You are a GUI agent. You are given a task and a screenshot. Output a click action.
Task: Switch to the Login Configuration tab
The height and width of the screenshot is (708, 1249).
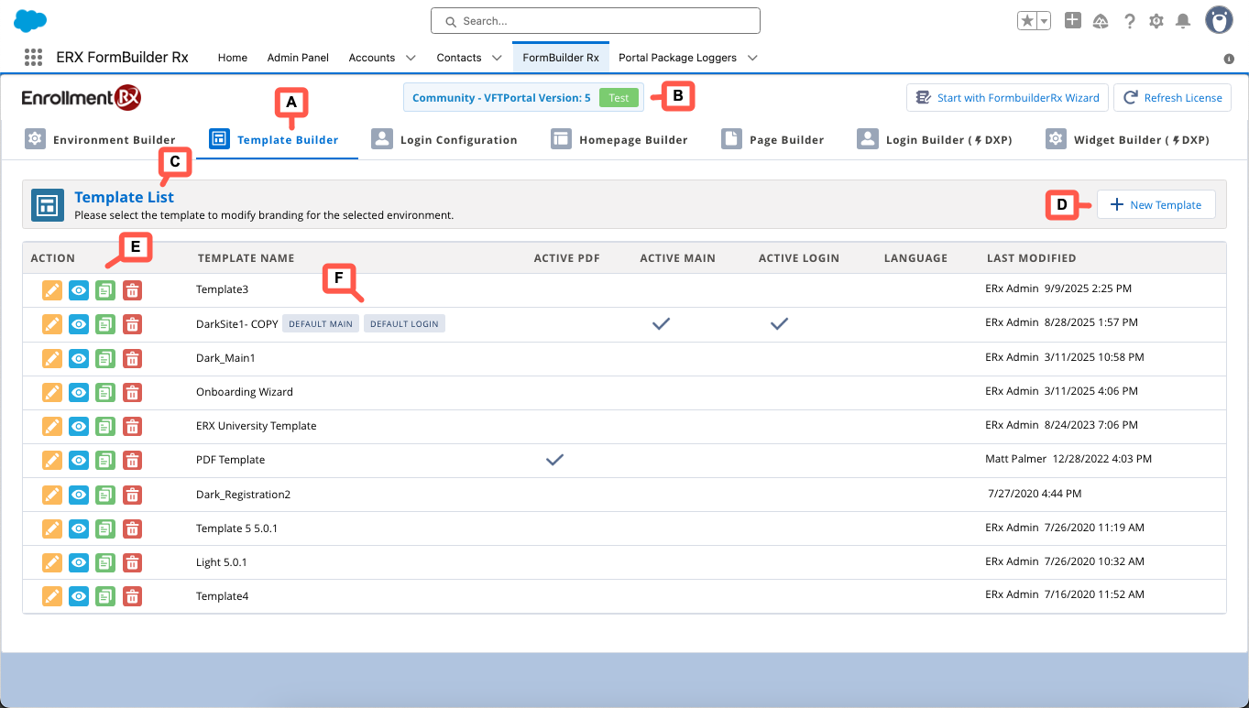click(445, 140)
